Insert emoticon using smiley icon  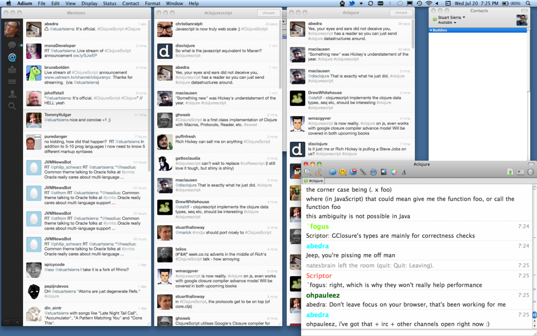click(342, 172)
